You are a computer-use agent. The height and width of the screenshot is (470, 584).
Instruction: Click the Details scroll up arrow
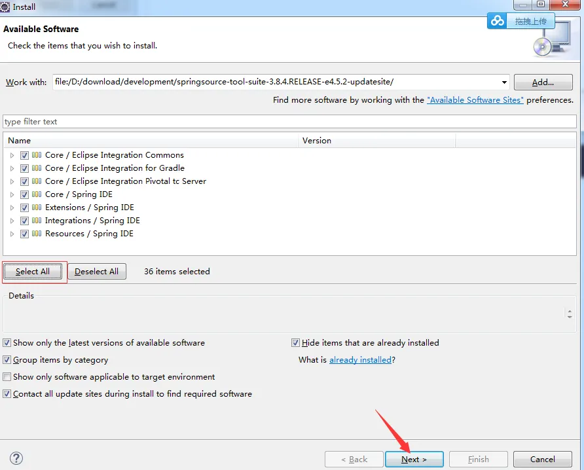(570, 310)
